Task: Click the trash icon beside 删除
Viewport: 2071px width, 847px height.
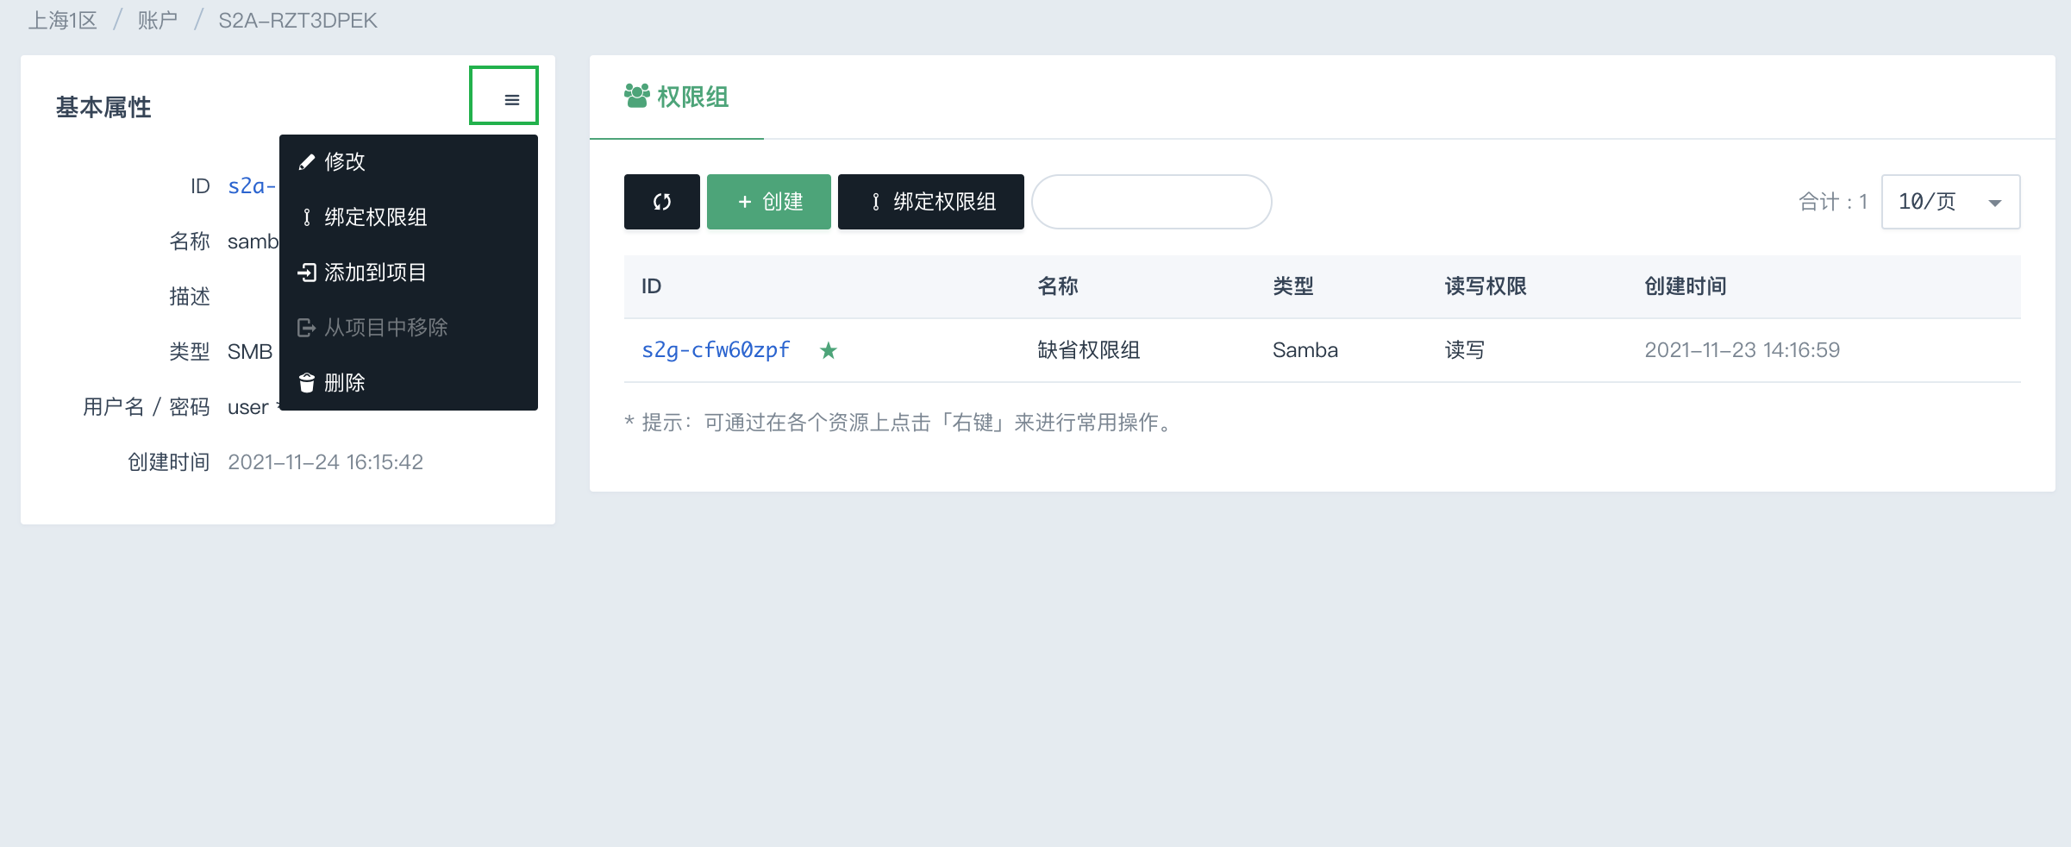Action: [x=306, y=383]
